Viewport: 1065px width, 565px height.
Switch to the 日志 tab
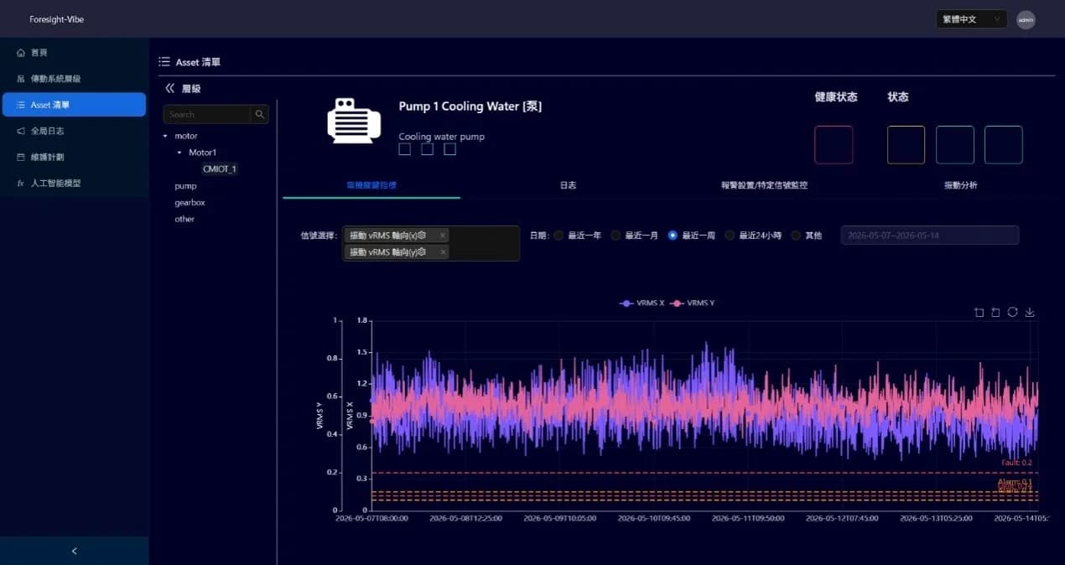[x=568, y=184]
